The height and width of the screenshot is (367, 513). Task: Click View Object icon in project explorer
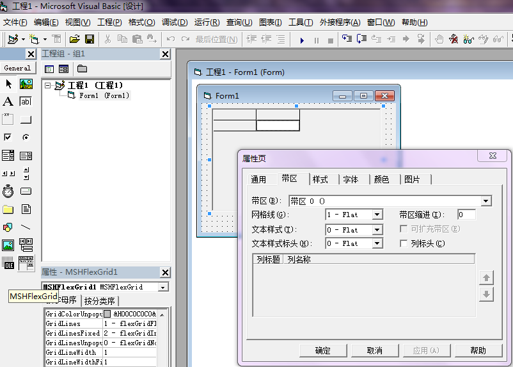63,69
